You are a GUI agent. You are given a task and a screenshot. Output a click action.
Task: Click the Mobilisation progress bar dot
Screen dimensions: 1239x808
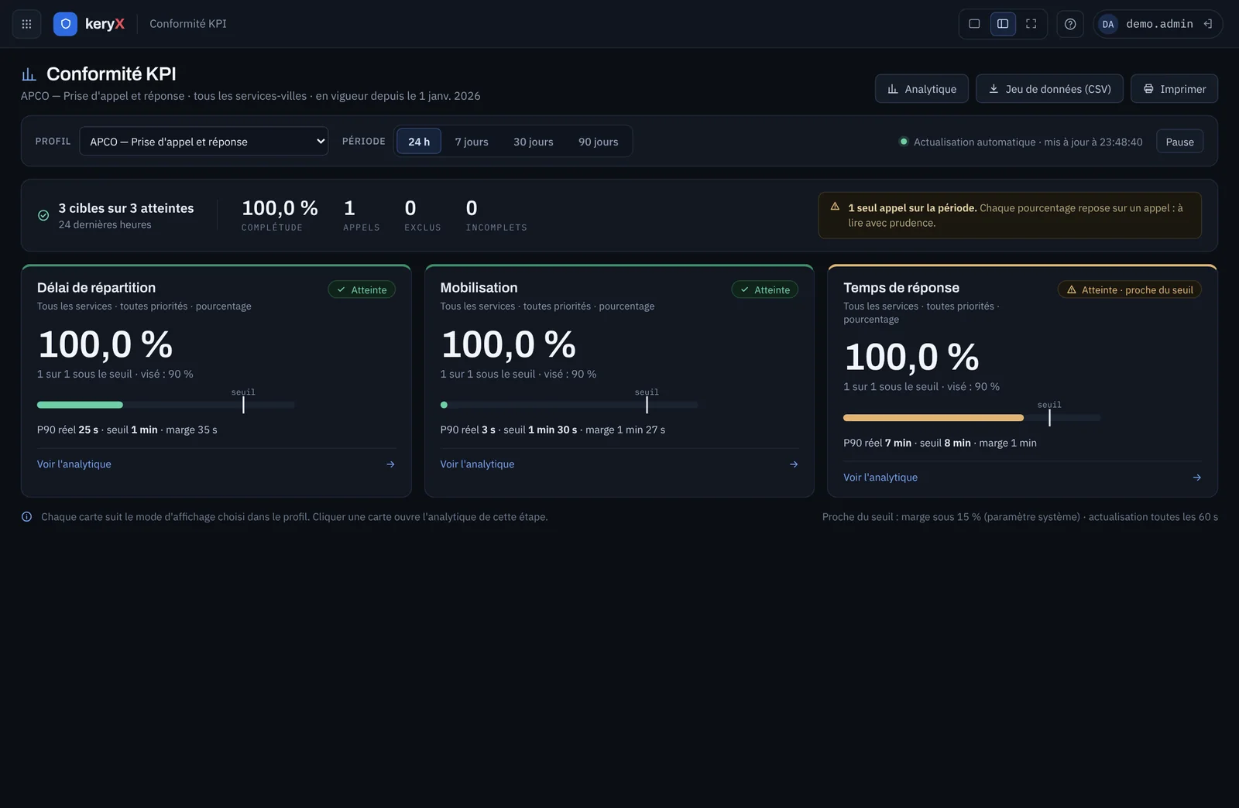pos(444,405)
